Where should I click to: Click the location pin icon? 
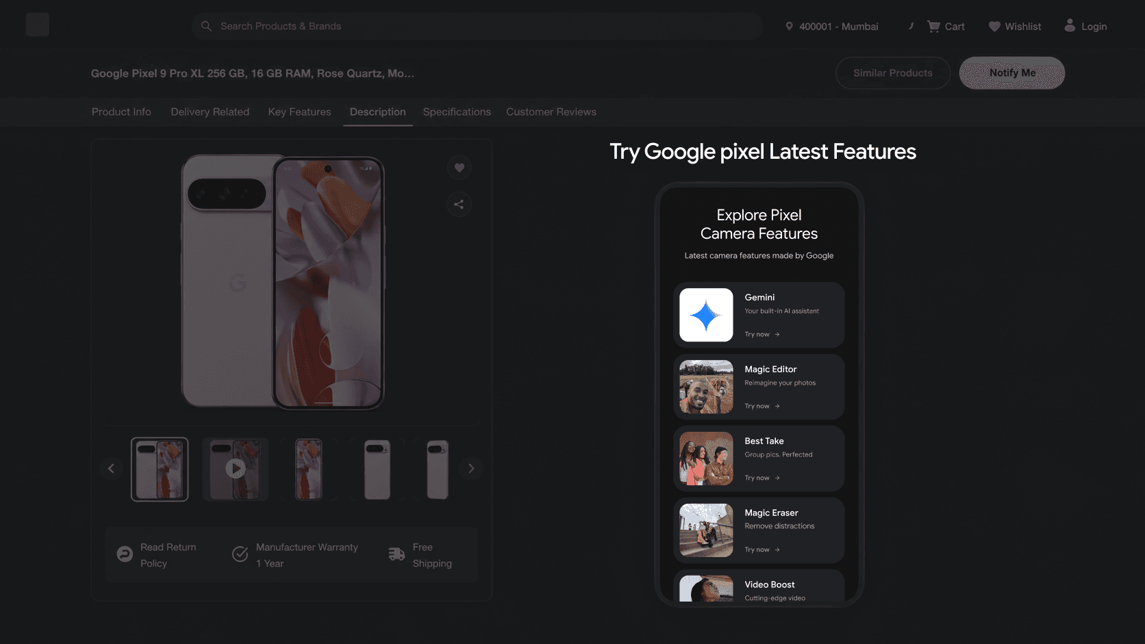(x=789, y=26)
